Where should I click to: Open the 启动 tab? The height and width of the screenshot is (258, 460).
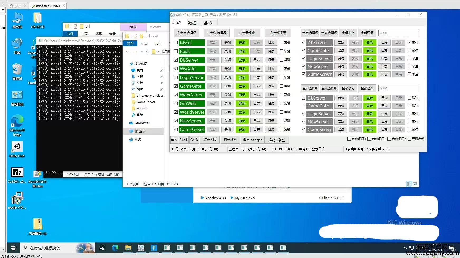176,23
